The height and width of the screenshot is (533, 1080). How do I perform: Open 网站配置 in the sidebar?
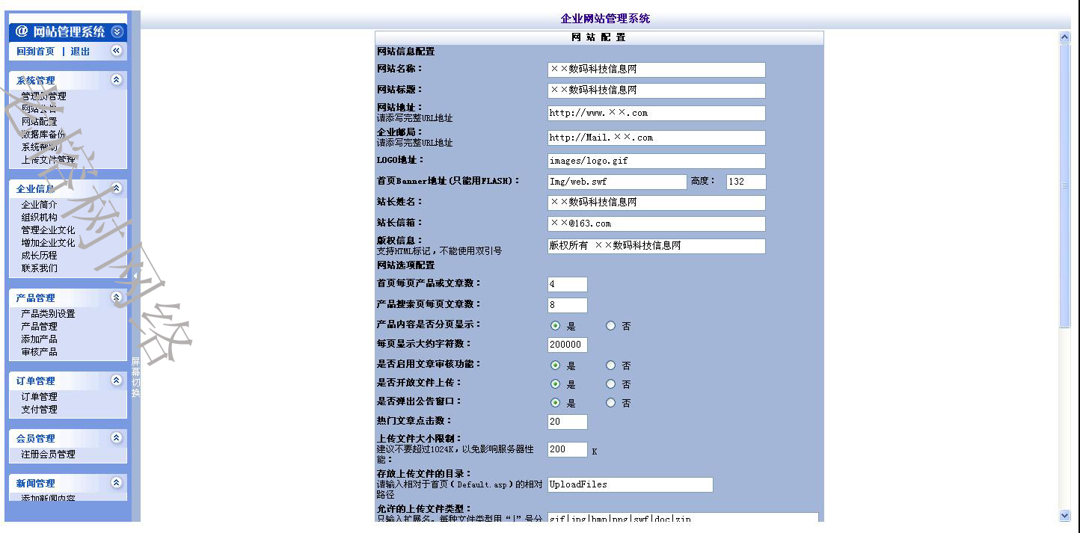point(39,122)
